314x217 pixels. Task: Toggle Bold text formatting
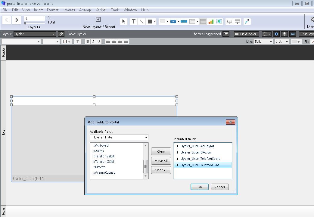88,42
